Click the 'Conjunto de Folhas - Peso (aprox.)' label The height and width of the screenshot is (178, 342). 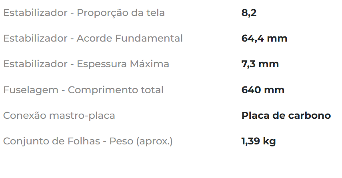click(88, 141)
